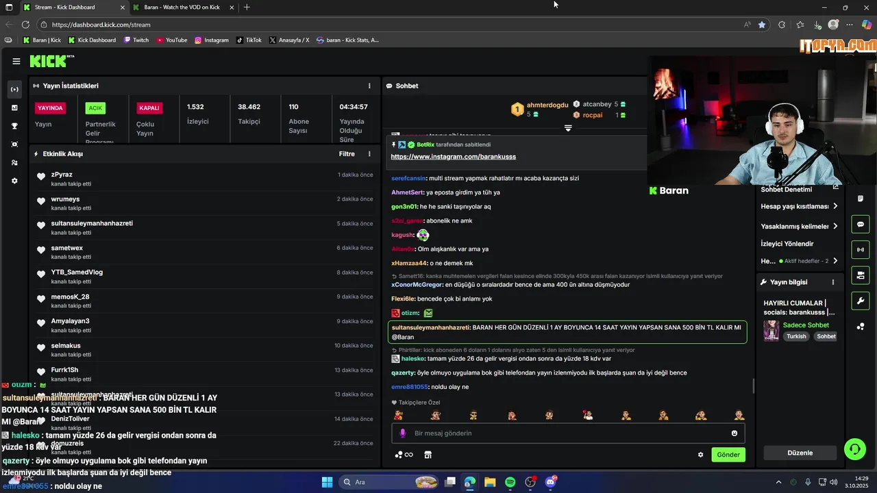Click the Turkish language tag

coord(796,336)
